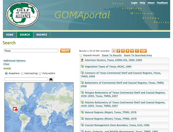173x132 pixels.
Task: Click the Gulf of Mexico Alliance logo
Action: pos(22,14)
